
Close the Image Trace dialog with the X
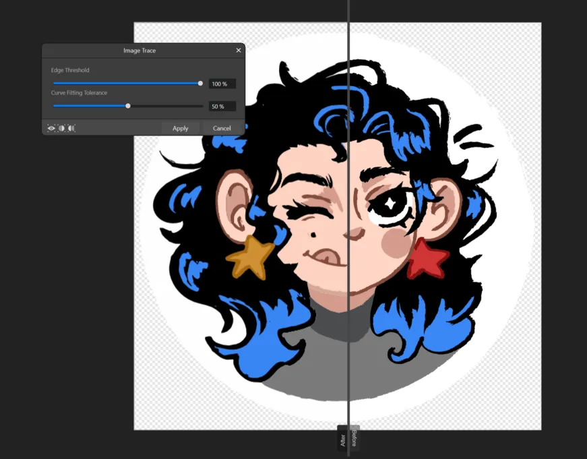click(239, 50)
